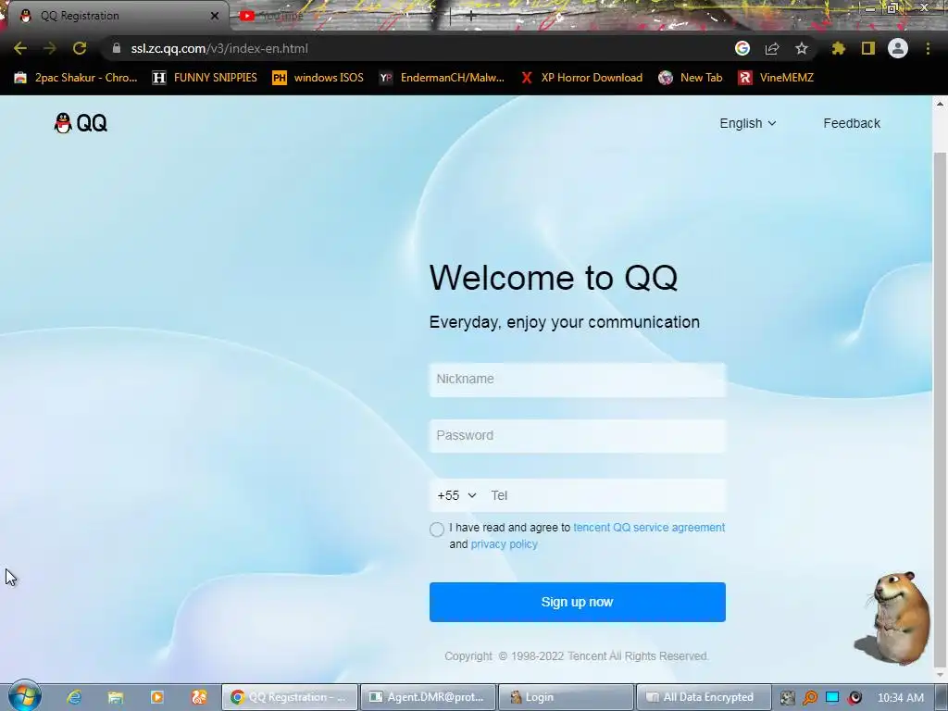Focus the Password input field
Viewport: 948px width, 711px height.
coord(578,436)
